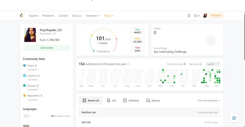This screenshot has width=245, height=127.
Task: Click the Solution checkbox-style icon
Action: [24, 76]
